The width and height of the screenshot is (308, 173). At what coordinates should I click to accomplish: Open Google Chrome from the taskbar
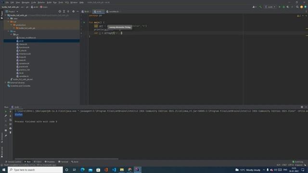[129, 170]
